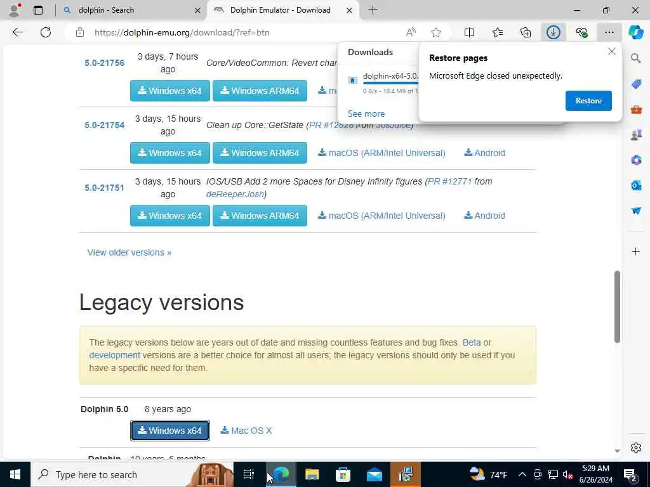Click taskbar search box

132,474
